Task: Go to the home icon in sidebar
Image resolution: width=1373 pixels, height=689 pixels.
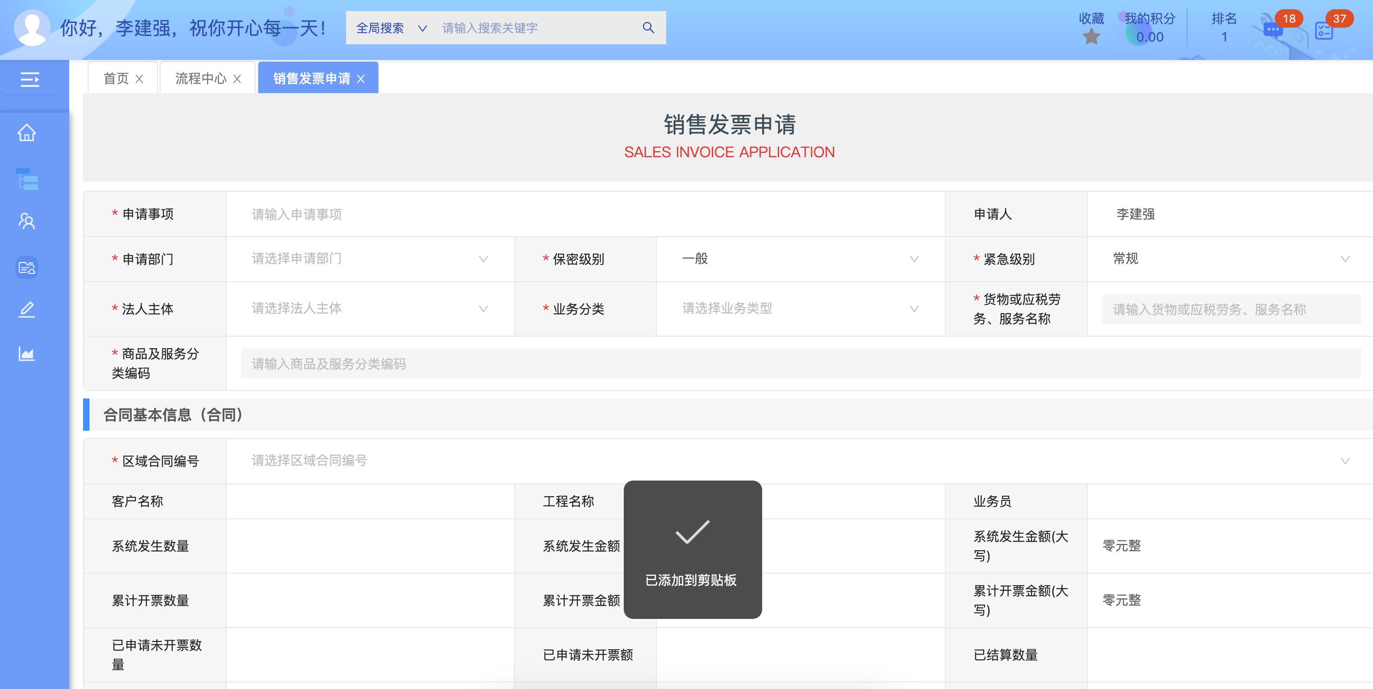Action: pos(27,133)
